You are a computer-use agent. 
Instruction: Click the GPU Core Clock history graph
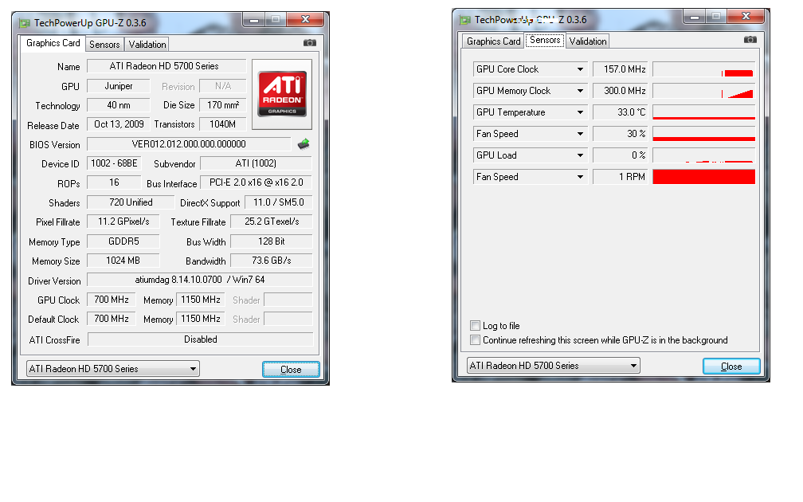tap(703, 69)
